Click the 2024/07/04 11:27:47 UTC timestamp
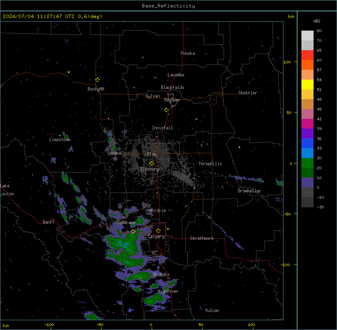The width and height of the screenshot is (337, 330). pos(38,16)
